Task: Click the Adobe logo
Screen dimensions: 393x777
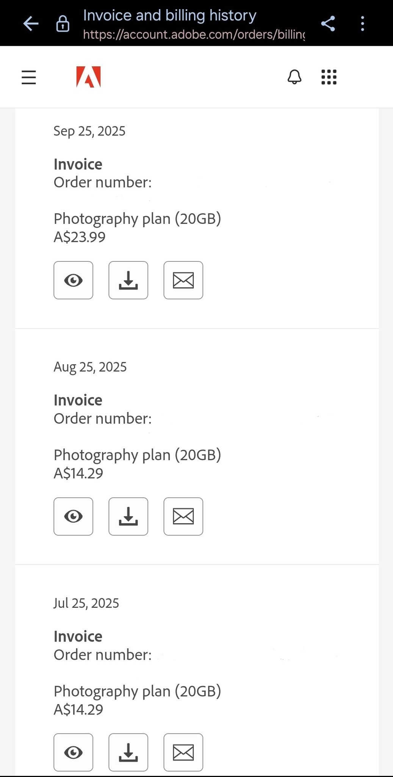Action: click(x=88, y=77)
